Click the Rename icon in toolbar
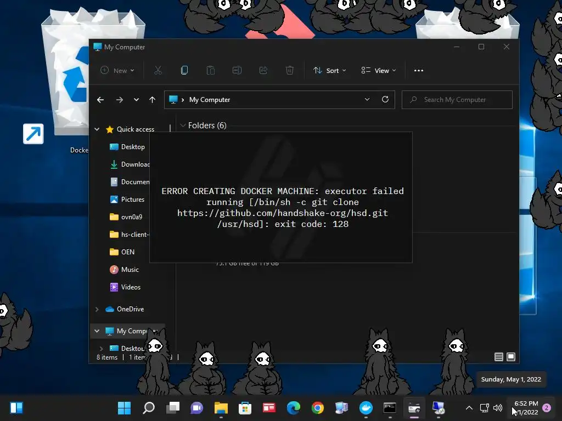This screenshot has width=562, height=421. [237, 71]
